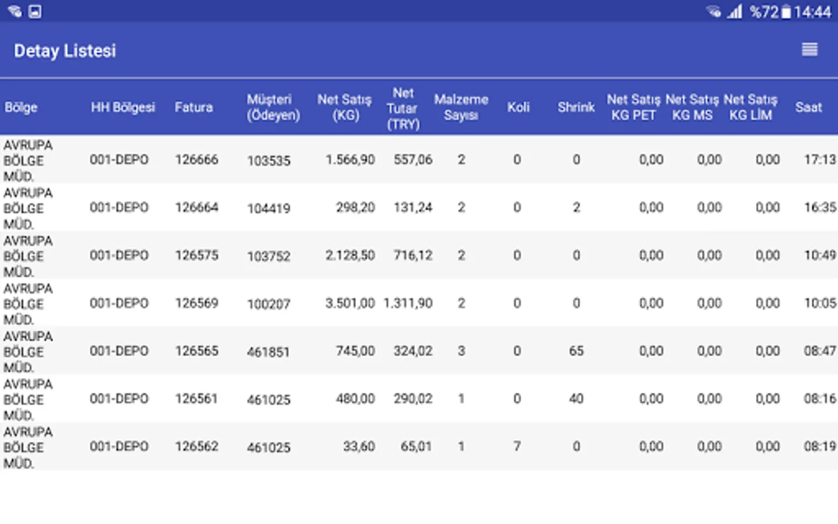Sort by the Bölge column header
This screenshot has width=838, height=524.
tap(21, 107)
